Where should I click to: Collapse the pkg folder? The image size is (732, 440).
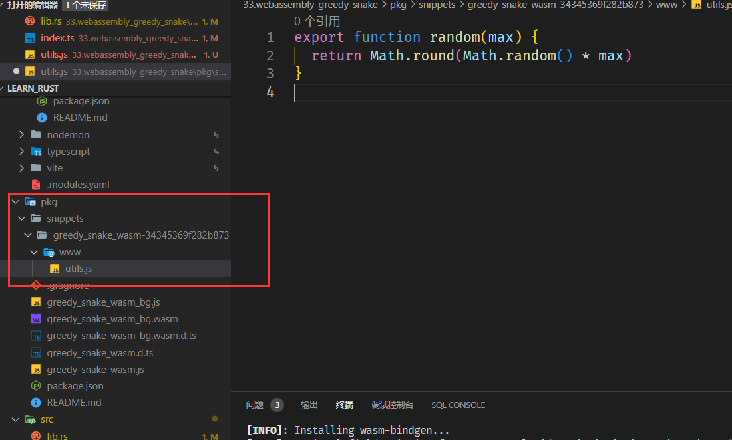15,202
